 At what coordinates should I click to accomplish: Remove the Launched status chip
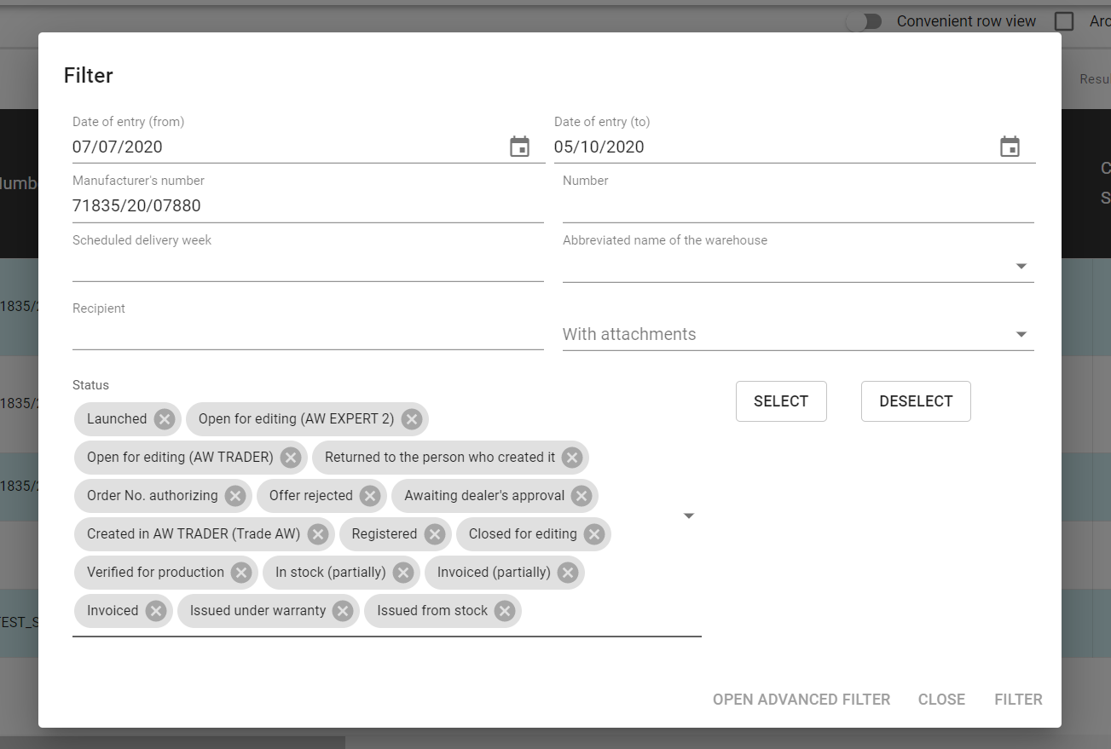tap(165, 419)
